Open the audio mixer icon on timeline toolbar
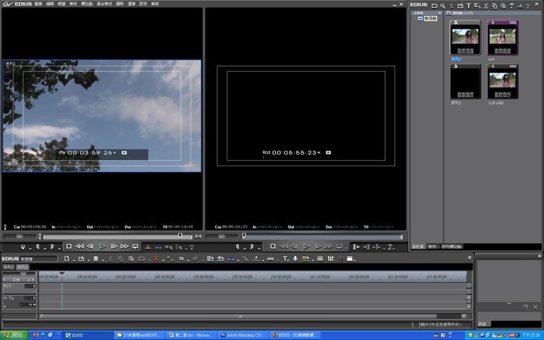Screen dimensions: 544x340 tap(330, 259)
